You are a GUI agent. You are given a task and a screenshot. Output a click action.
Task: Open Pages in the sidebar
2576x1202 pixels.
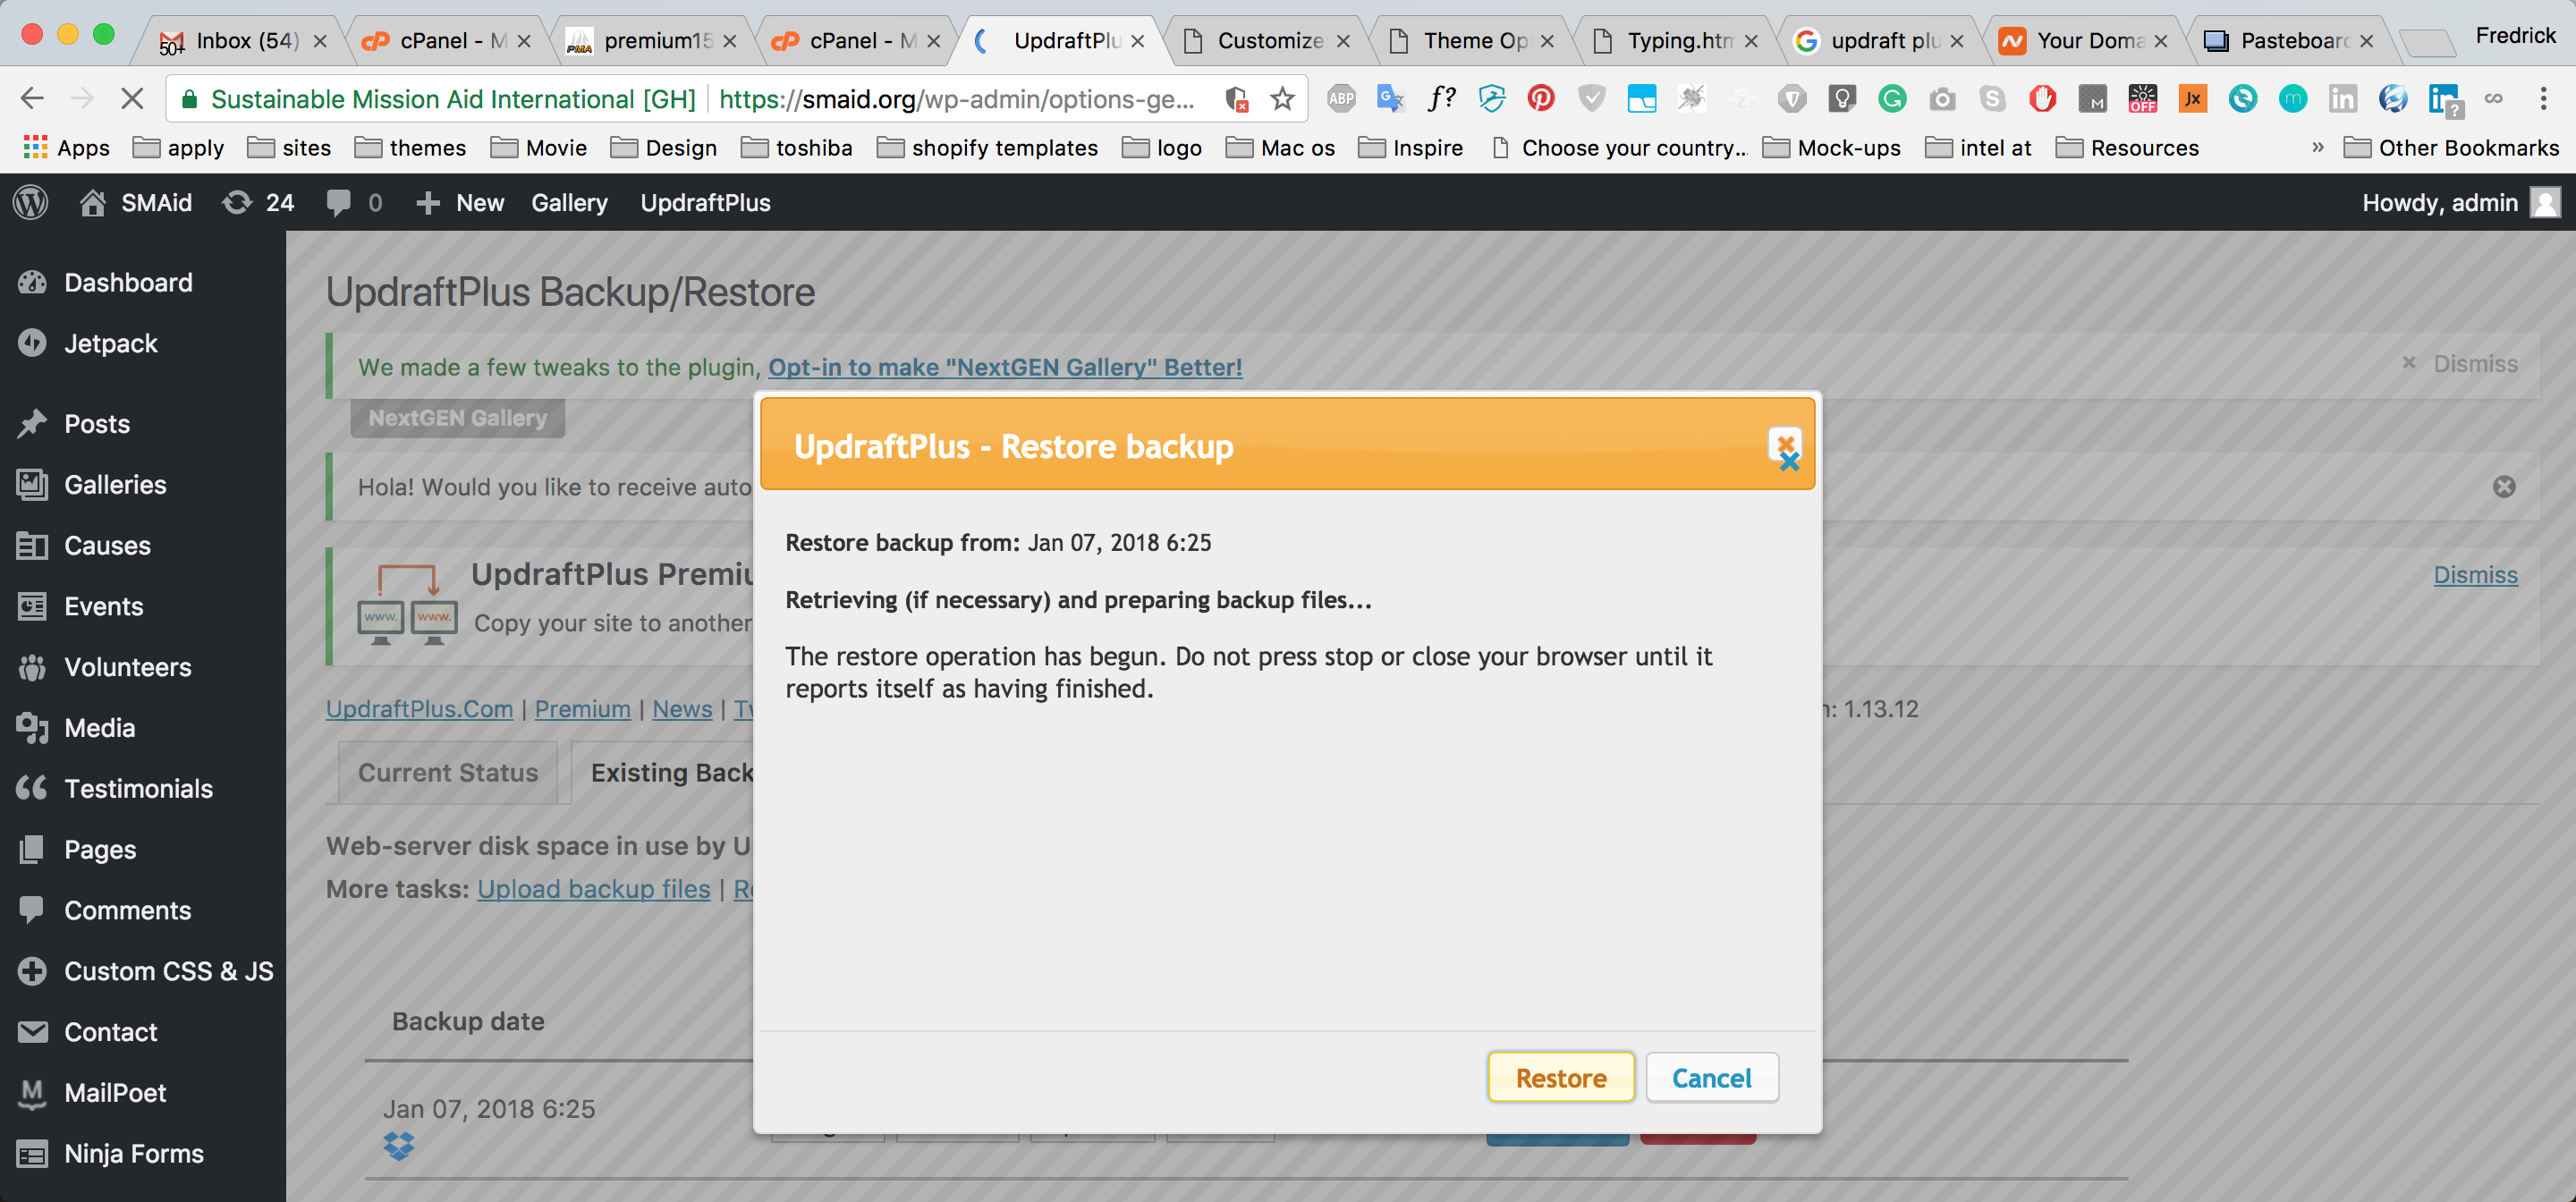tap(100, 850)
